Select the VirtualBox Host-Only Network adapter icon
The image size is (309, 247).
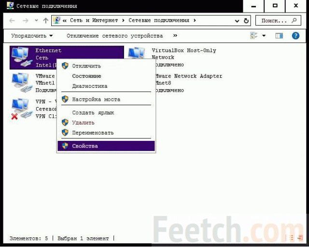137,53
